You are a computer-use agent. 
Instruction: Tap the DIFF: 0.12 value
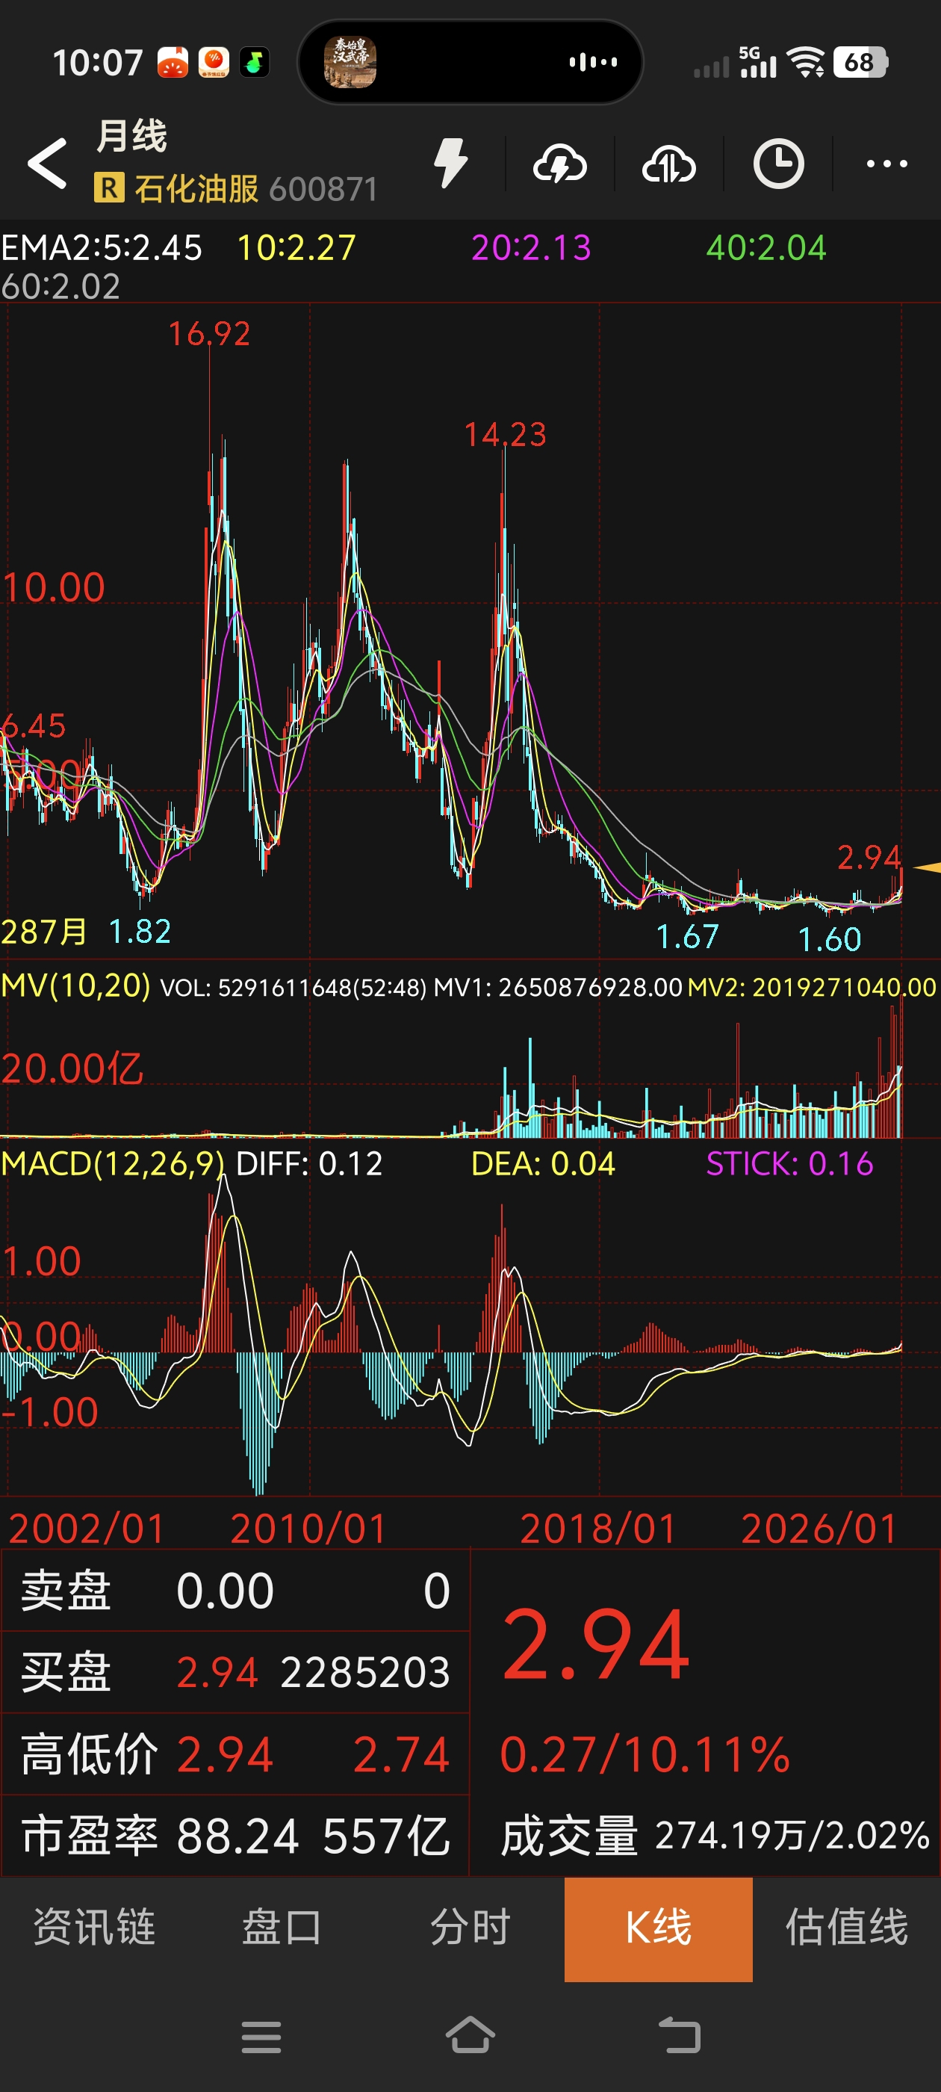click(308, 1164)
